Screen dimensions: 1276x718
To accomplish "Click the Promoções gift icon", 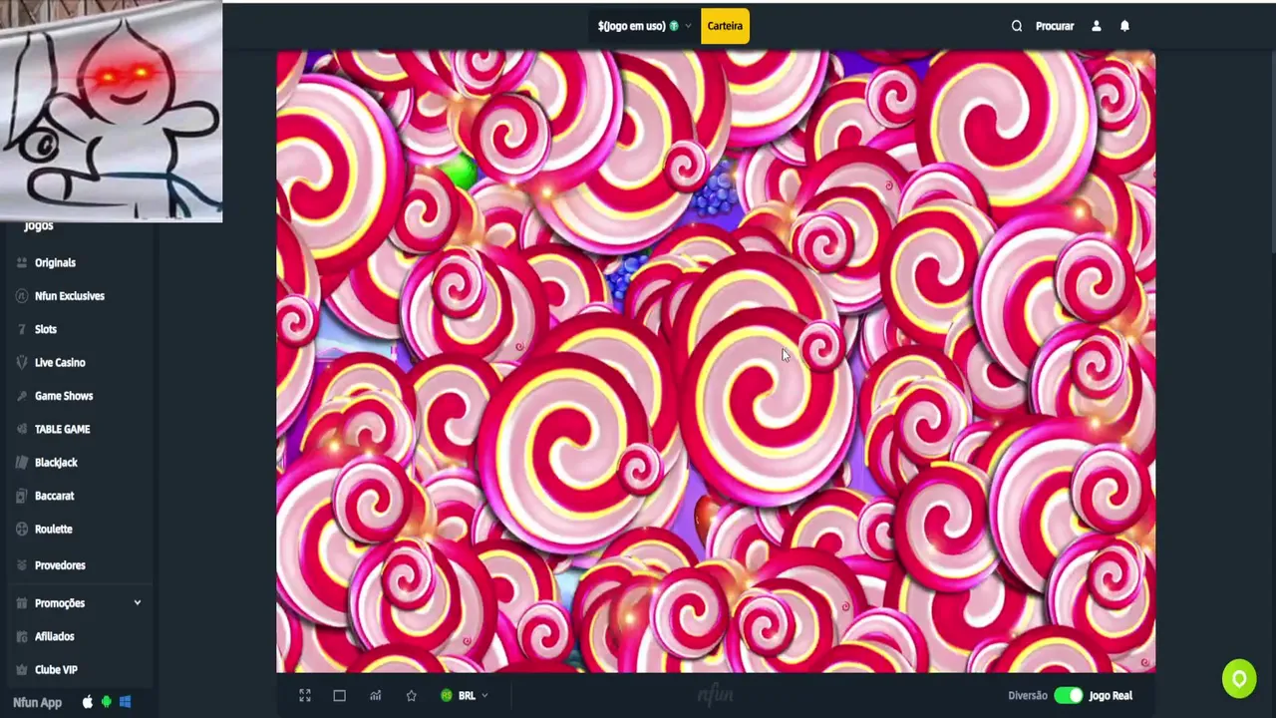I will (22, 603).
